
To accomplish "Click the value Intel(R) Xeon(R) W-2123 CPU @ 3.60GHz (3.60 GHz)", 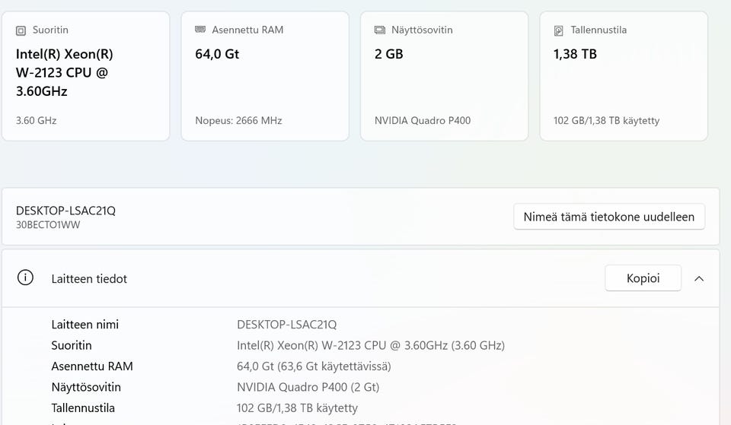I will coord(371,345).
